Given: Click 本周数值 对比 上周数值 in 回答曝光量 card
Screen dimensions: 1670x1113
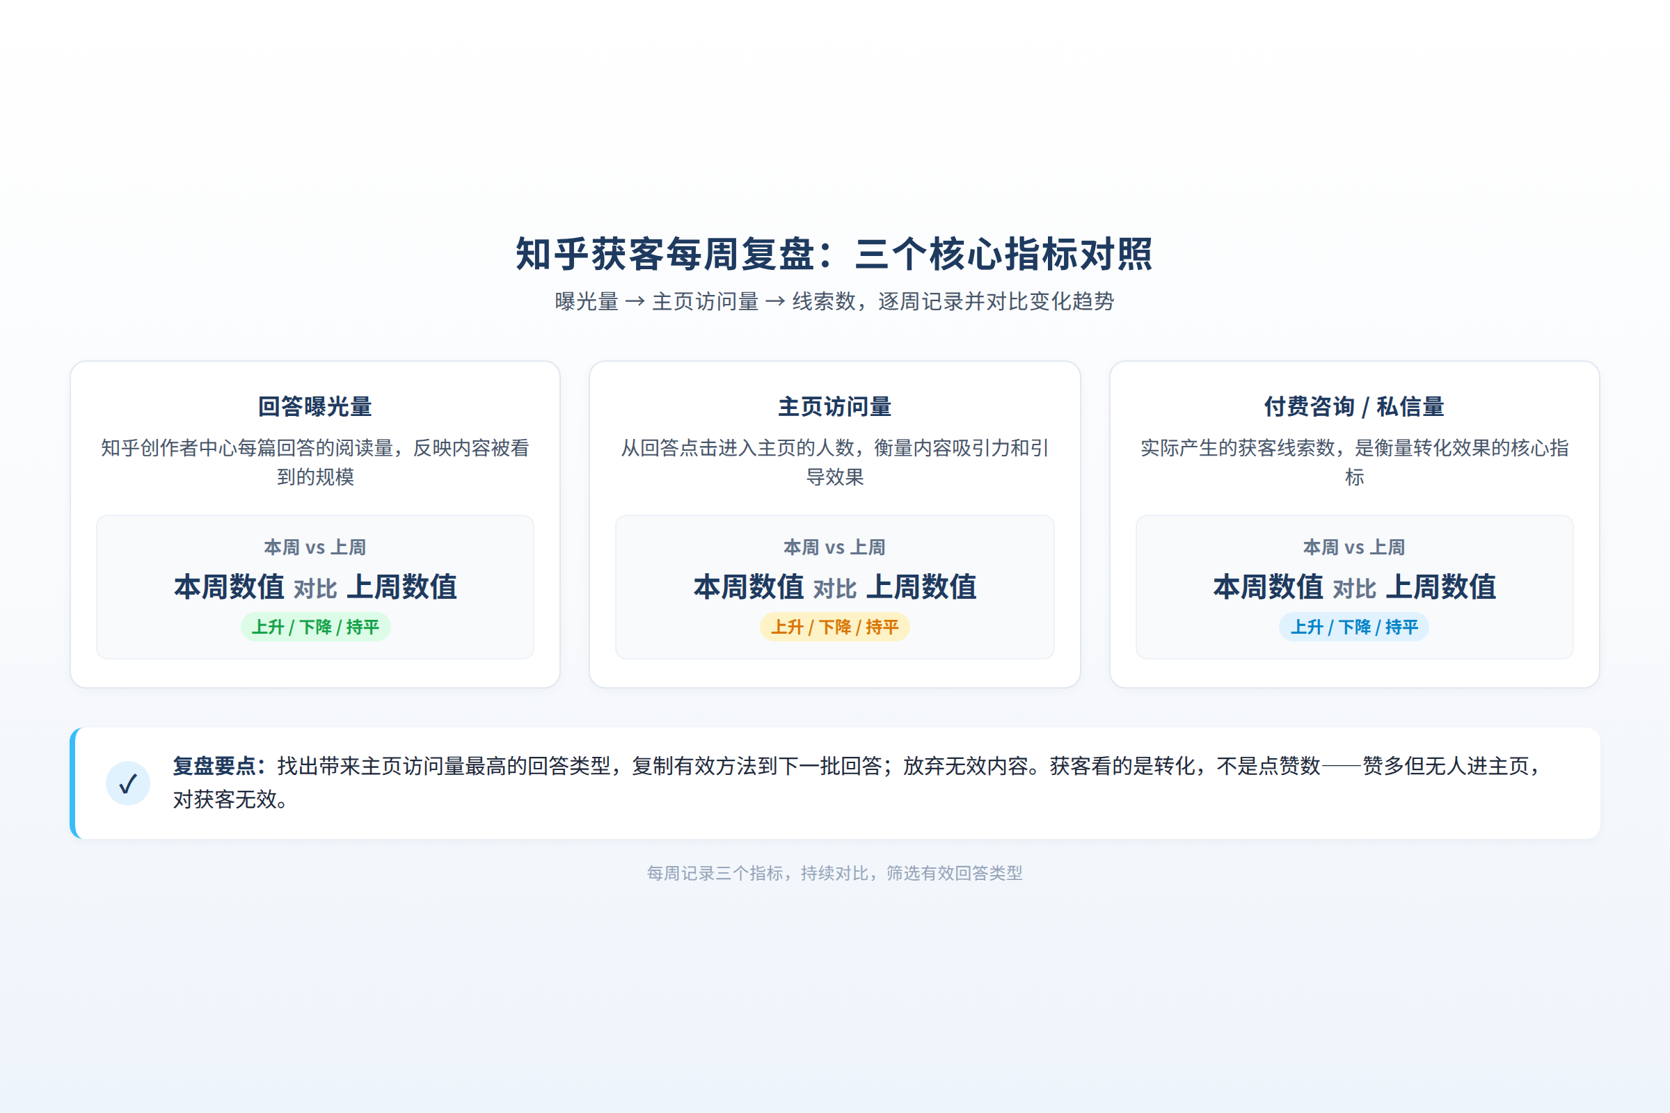Looking at the screenshot, I should point(315,588).
